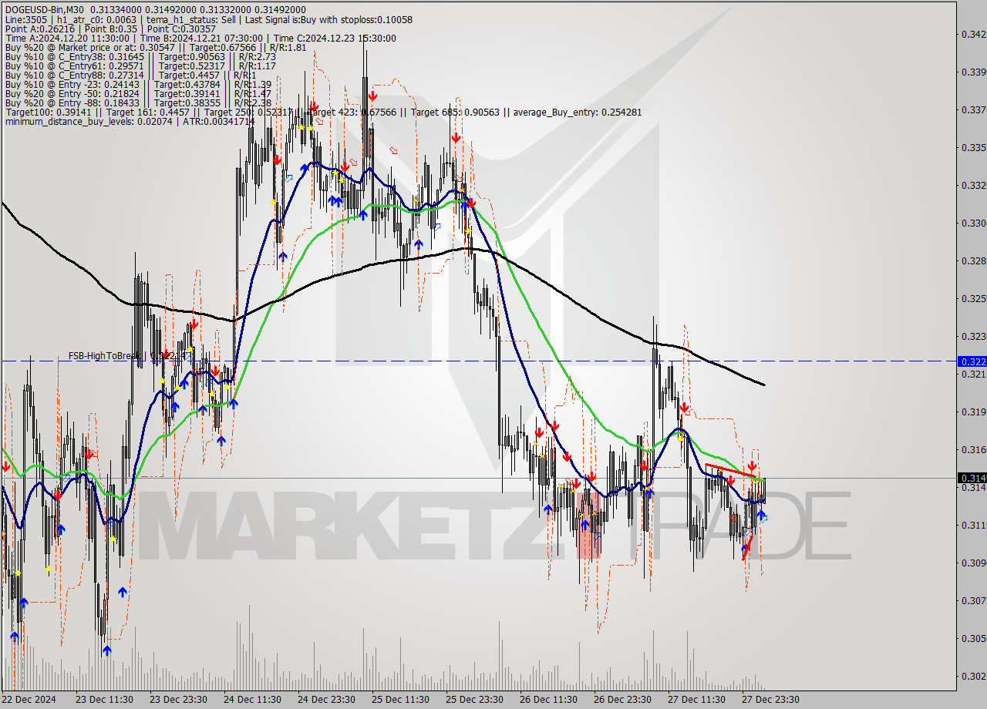Viewport: 987px width, 709px height.
Task: Select the 0.311 price axis label
Action: click(974, 525)
